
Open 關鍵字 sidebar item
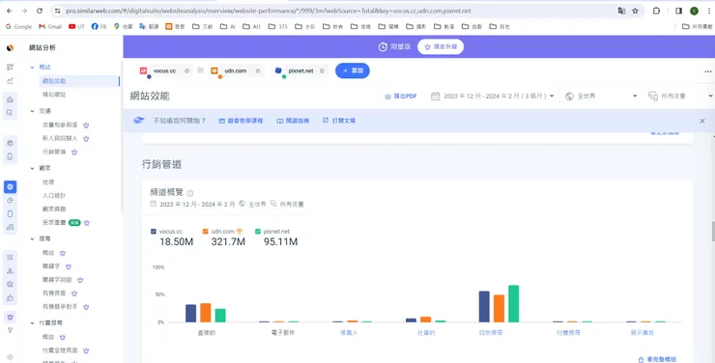[x=51, y=266]
